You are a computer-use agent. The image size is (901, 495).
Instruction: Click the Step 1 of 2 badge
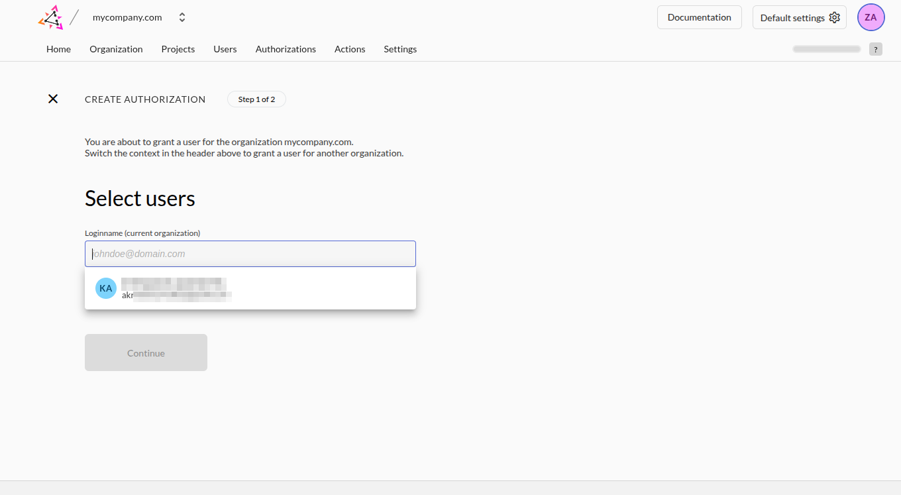pos(256,99)
